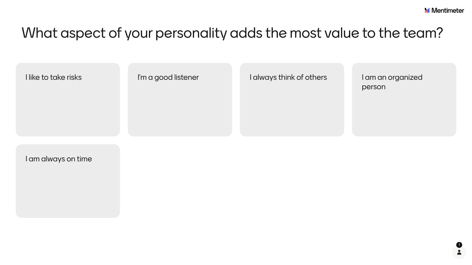Select the "I always think of others" card
472x265 pixels.
[x=292, y=100]
